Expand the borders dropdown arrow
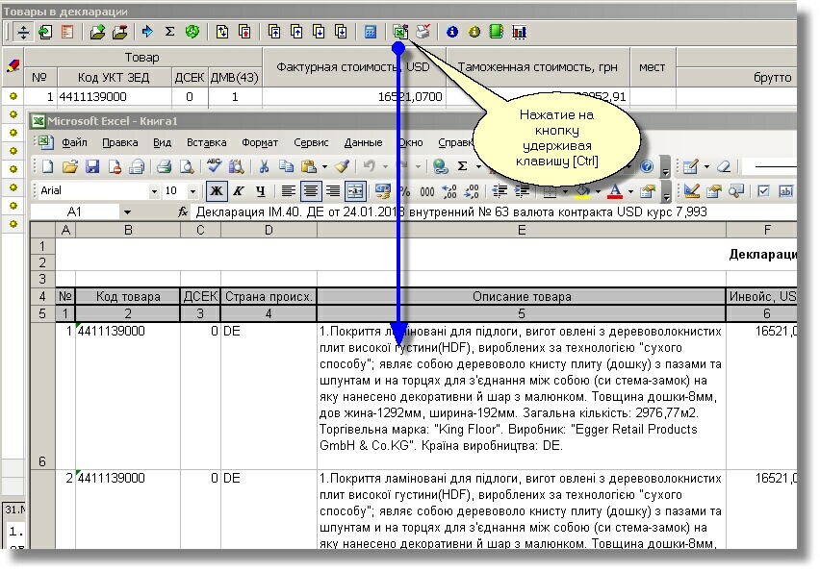 tap(565, 191)
